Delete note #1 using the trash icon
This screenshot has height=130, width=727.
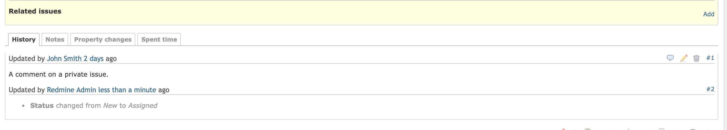pos(696,58)
